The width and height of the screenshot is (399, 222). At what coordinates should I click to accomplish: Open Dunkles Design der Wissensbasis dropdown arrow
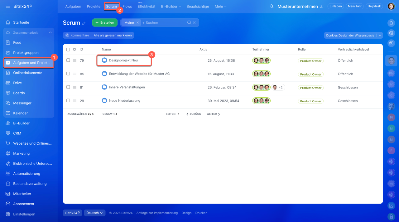click(380, 36)
